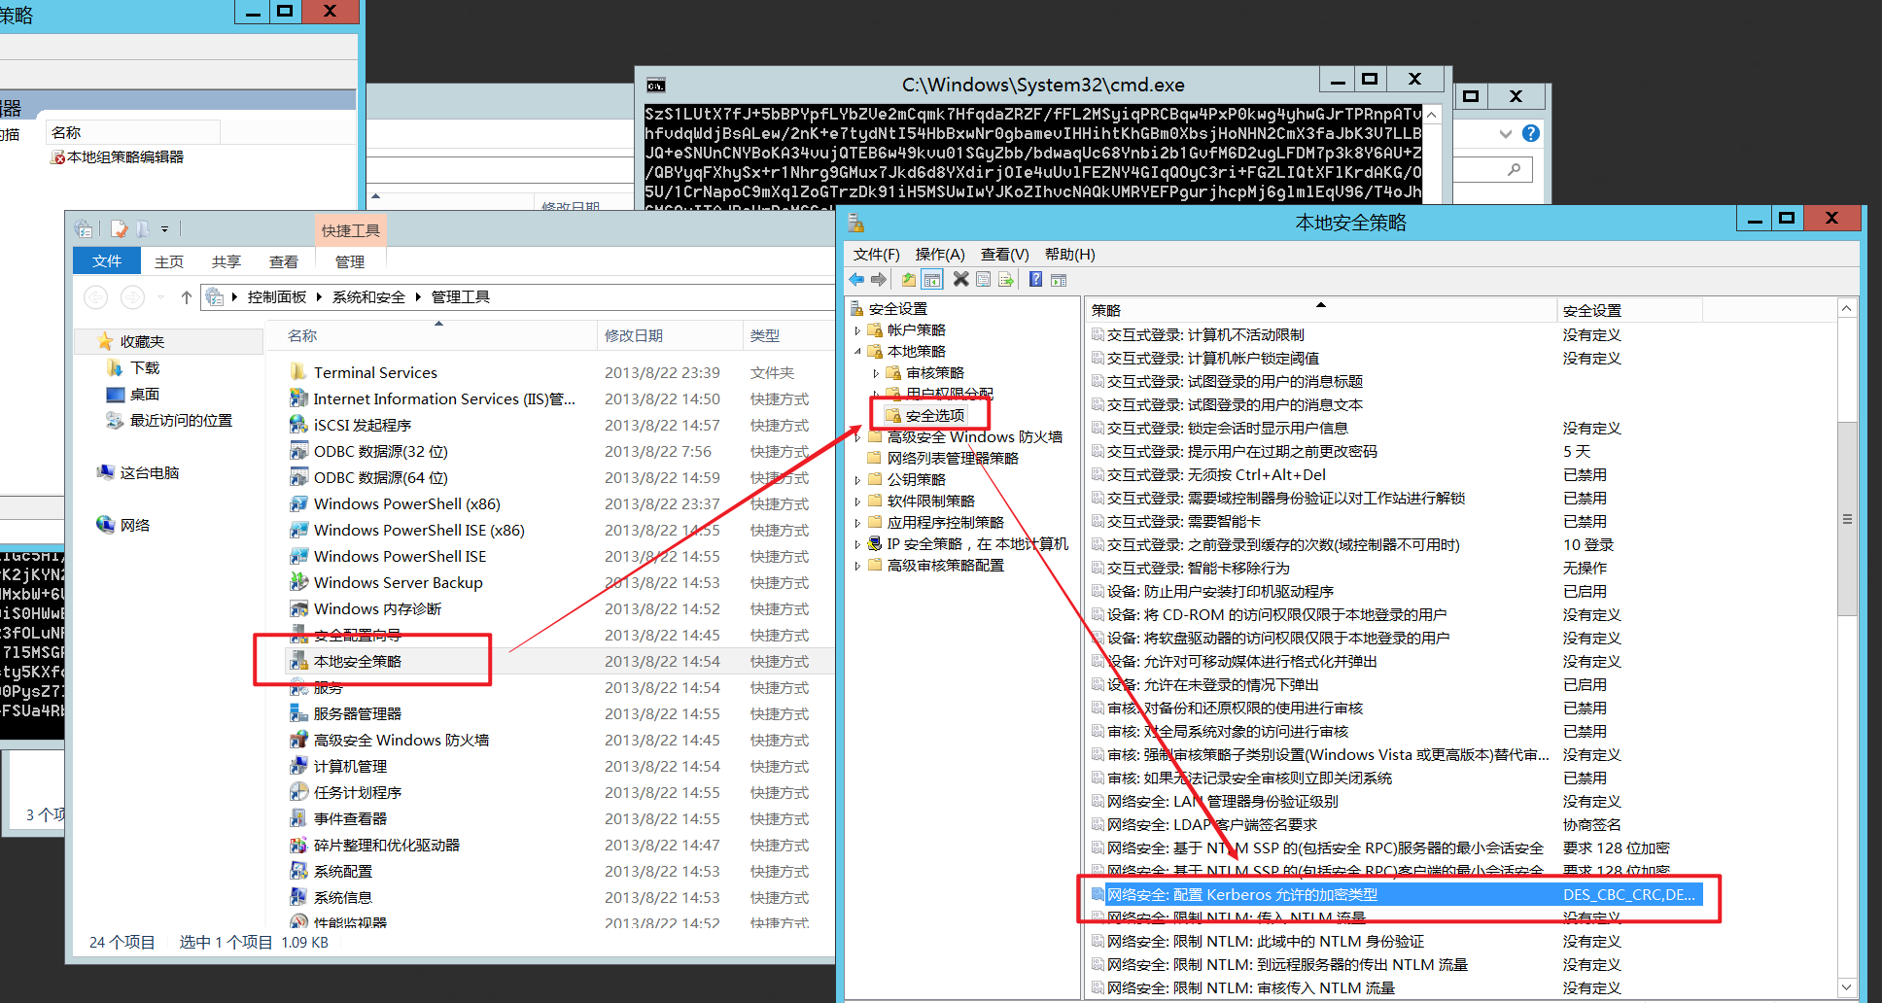Screen dimensions: 1882x1003
Task: Expand the 审核策略 tree node
Action: point(876,373)
